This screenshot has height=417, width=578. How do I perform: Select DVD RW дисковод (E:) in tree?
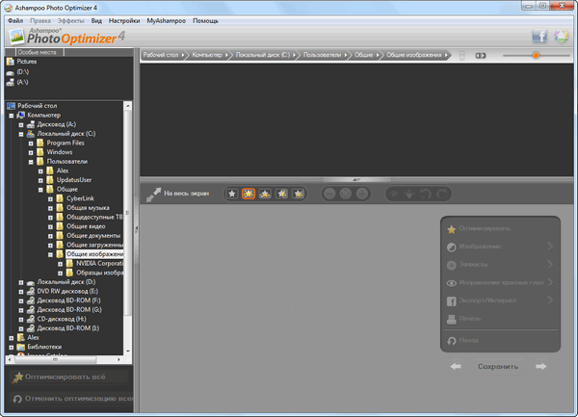(x=67, y=292)
